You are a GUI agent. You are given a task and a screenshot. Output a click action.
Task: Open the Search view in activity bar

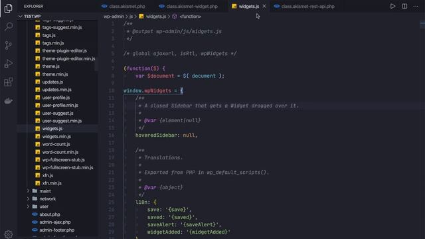(9, 27)
